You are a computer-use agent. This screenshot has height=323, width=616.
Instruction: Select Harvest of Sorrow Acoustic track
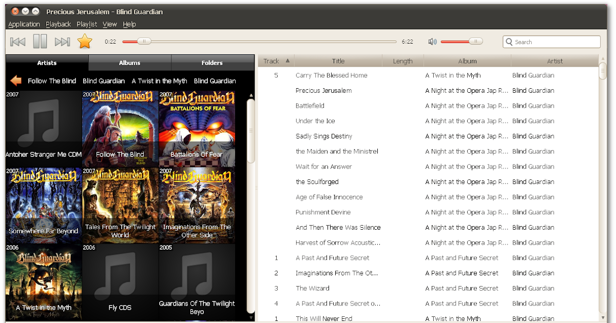[429, 243]
